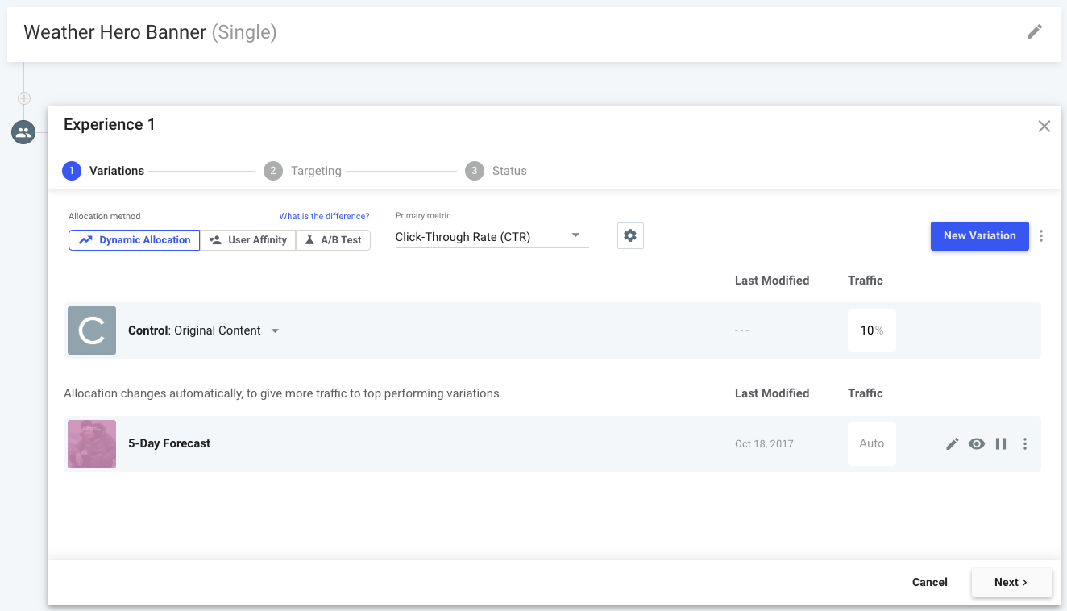Close the Experience 1 panel
This screenshot has height=611, width=1067.
tap(1044, 126)
